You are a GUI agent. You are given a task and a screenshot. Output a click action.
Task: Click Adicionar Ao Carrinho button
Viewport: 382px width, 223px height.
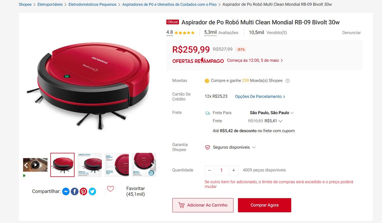coord(203,205)
